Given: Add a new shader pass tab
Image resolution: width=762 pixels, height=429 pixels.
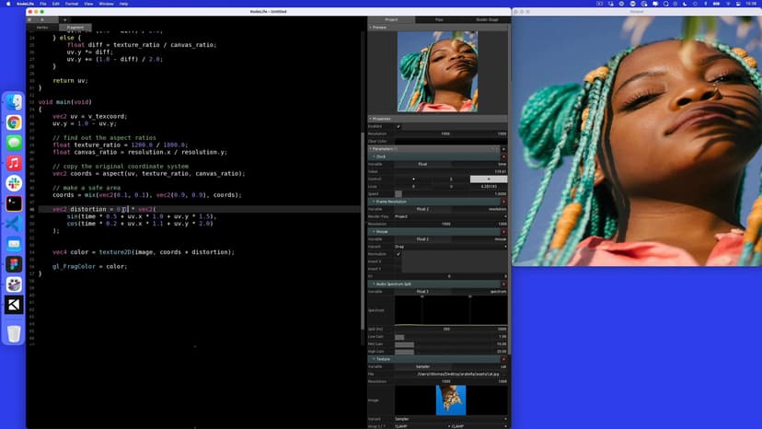Looking at the screenshot, I should coord(64,18).
